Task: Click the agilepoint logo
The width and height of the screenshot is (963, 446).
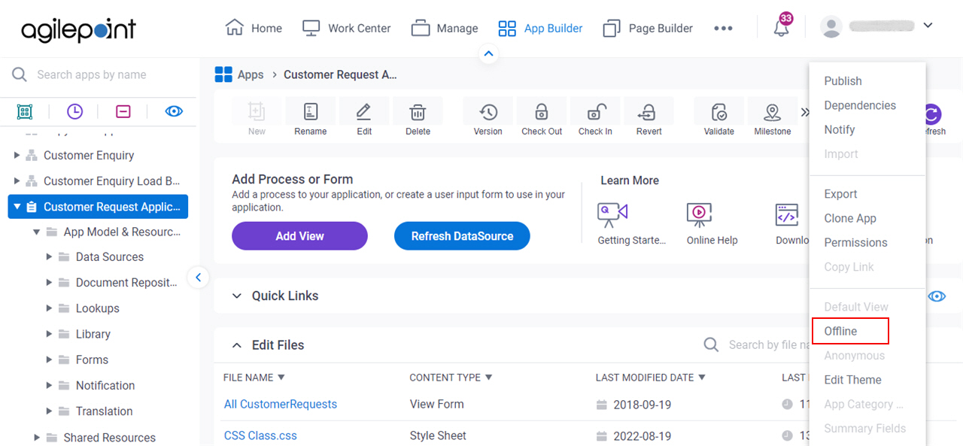Action: point(79,30)
